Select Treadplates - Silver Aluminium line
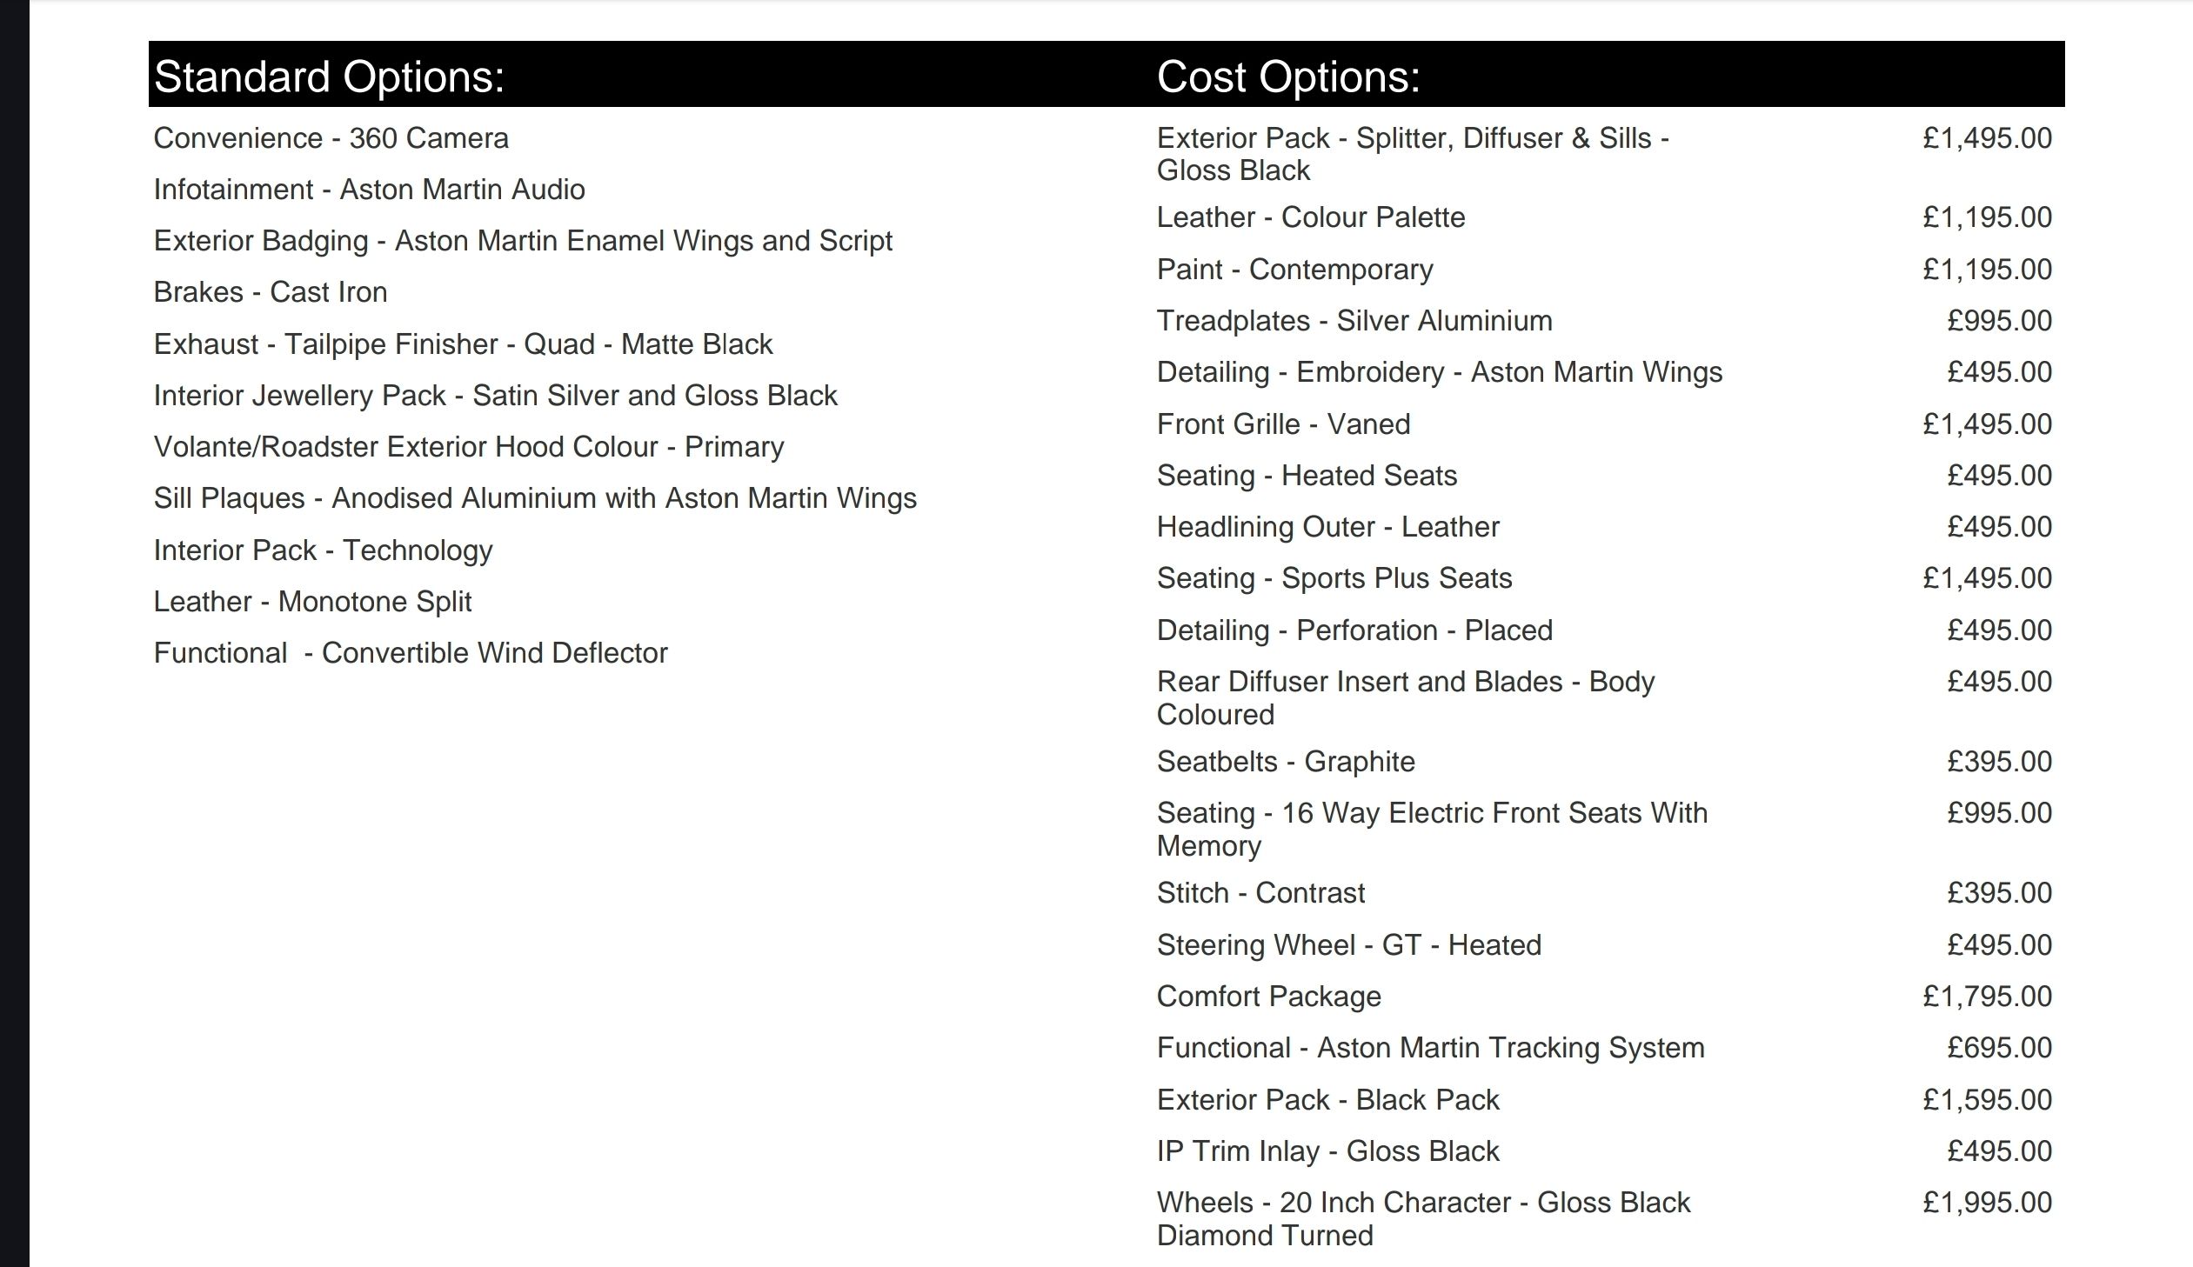This screenshot has width=2193, height=1267. pyautogui.click(x=1354, y=321)
